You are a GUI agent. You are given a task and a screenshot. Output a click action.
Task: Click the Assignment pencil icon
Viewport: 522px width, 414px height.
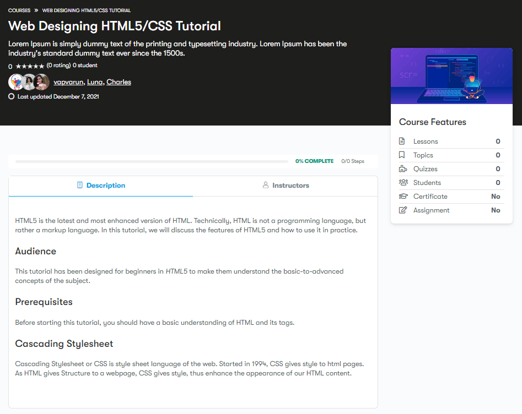tap(403, 210)
